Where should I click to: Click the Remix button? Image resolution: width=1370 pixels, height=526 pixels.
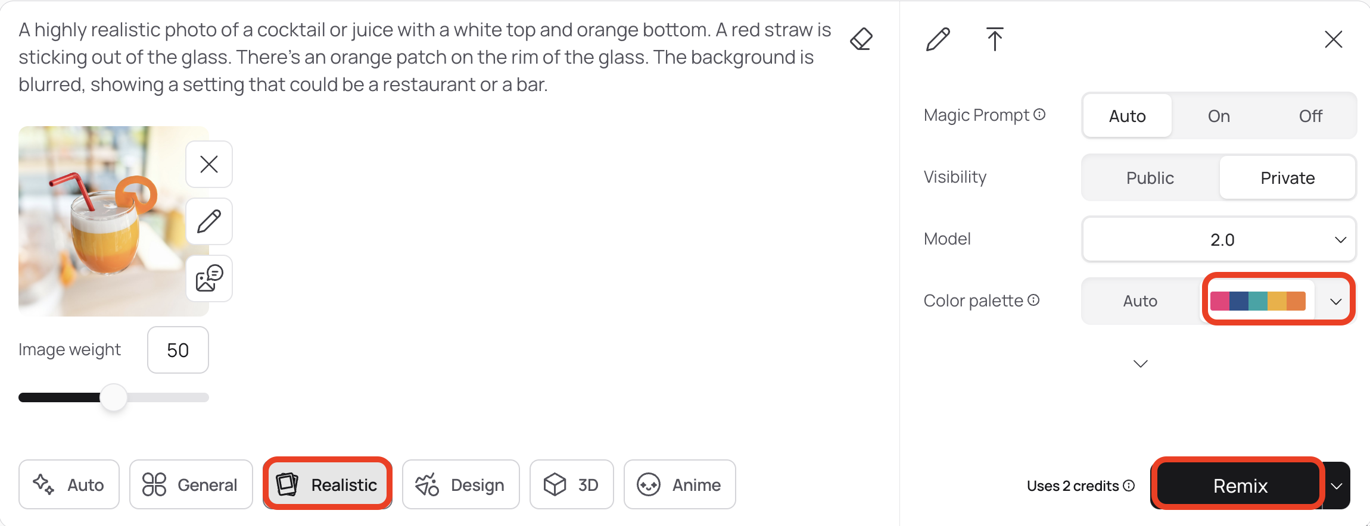[1240, 486]
